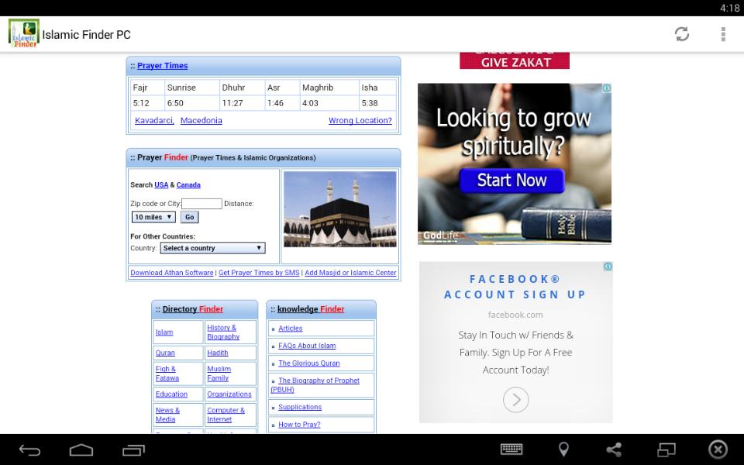Click the Start Now button in the ad
Screen dimensions: 744x465
point(512,181)
